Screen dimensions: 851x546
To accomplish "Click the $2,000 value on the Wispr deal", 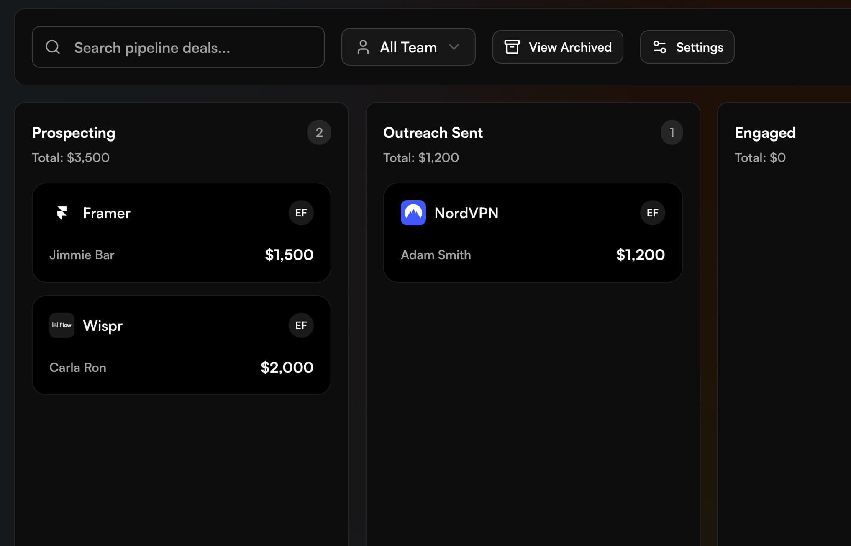I will [287, 367].
